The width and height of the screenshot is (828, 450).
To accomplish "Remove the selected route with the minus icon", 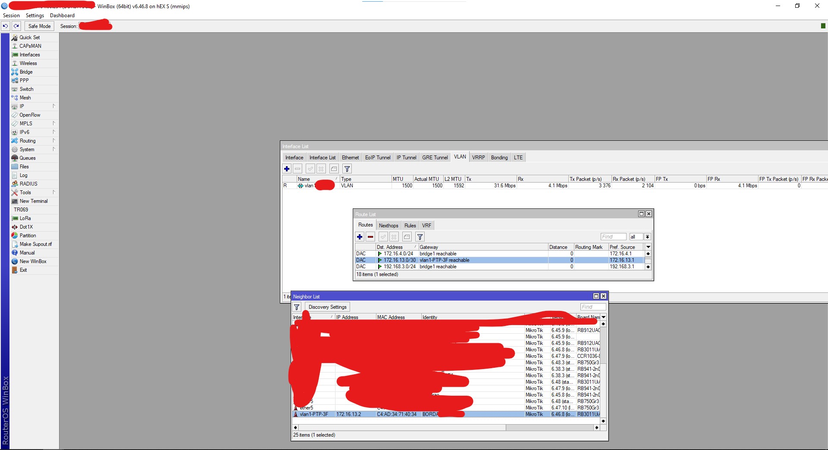I will coord(370,237).
